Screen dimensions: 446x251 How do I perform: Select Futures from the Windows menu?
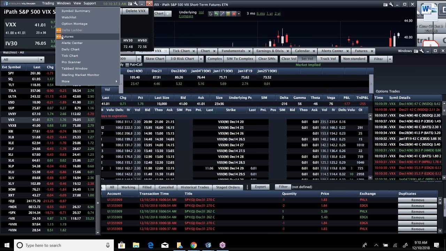(x=87, y=37)
